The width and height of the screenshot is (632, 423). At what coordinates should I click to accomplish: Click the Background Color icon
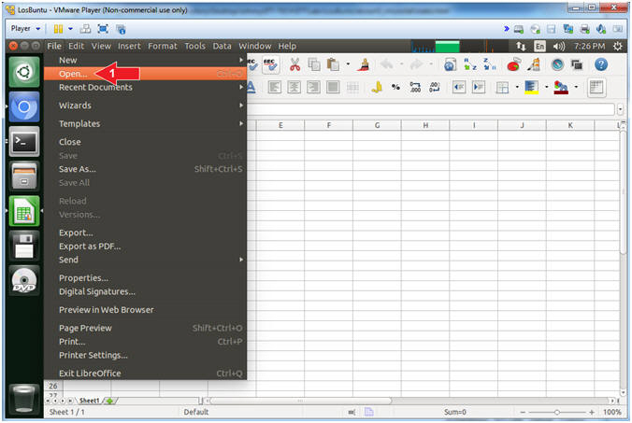click(x=532, y=88)
